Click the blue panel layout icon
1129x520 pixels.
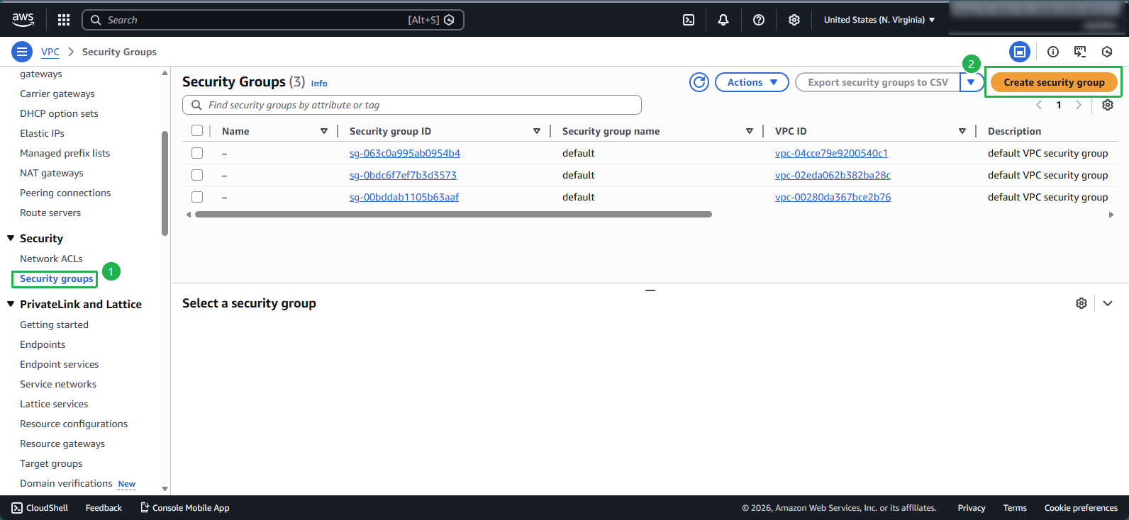point(1020,52)
